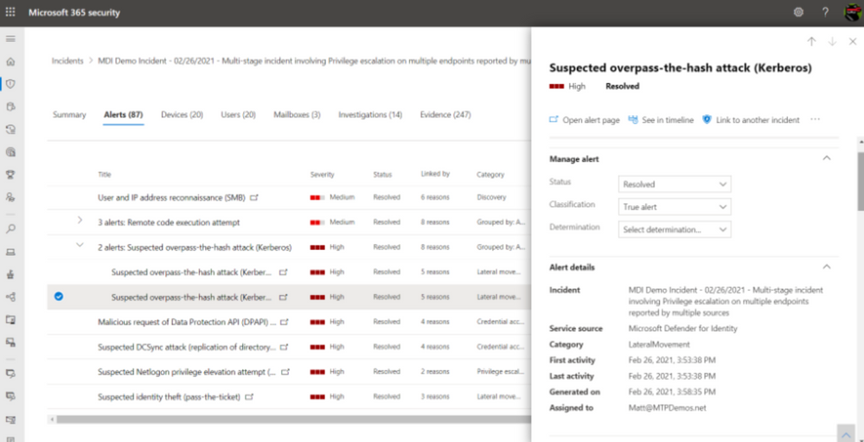
Task: Click See in timeline
Action: point(661,119)
